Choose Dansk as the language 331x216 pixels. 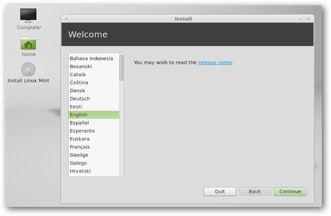[x=94, y=91]
